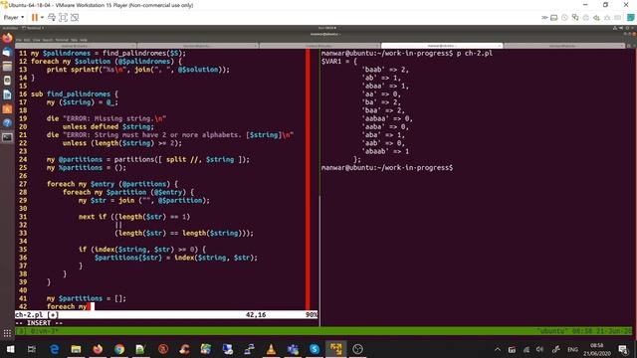Click Send Ctrl+Alt+Del icon in VMware toolbar
This screenshot has height=358, width=637.
point(52,18)
